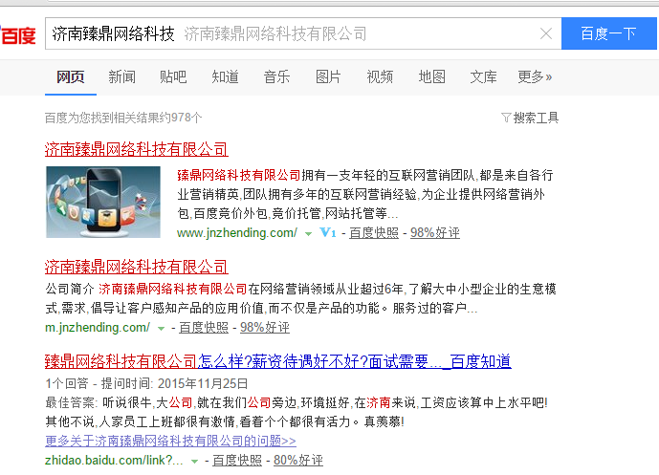The width and height of the screenshot is (659, 475).
Task: Open 臻鼎网络科技有限公司怎么样 百度知道 result
Action: [x=278, y=361]
